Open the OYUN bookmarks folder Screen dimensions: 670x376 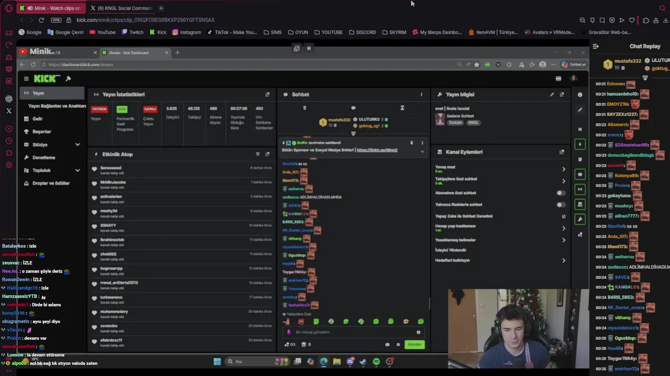coord(298,32)
